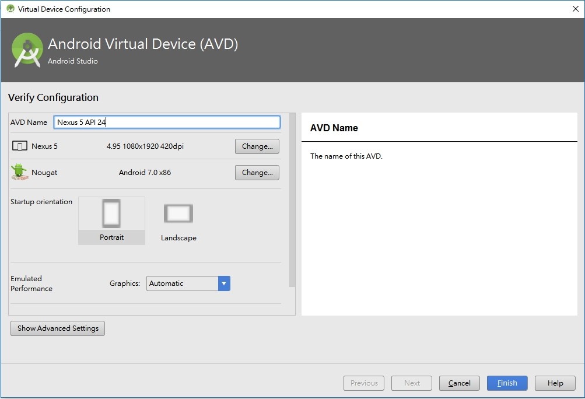Image resolution: width=585 pixels, height=399 pixels.
Task: Click the 'AVD Name' label beside the input field
Action: [x=29, y=123]
